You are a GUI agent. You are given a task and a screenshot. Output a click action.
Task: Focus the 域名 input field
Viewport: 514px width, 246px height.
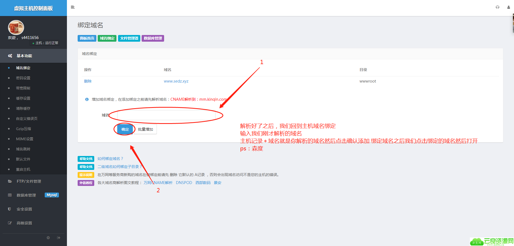(x=166, y=115)
